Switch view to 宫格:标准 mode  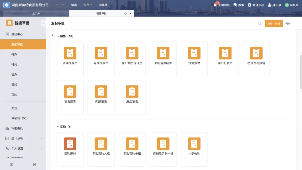[x=274, y=24]
